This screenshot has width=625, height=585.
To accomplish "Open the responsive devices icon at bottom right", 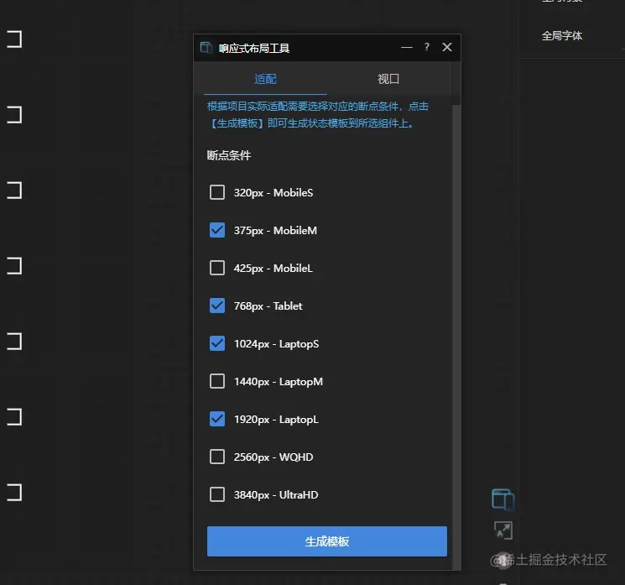I will (503, 499).
